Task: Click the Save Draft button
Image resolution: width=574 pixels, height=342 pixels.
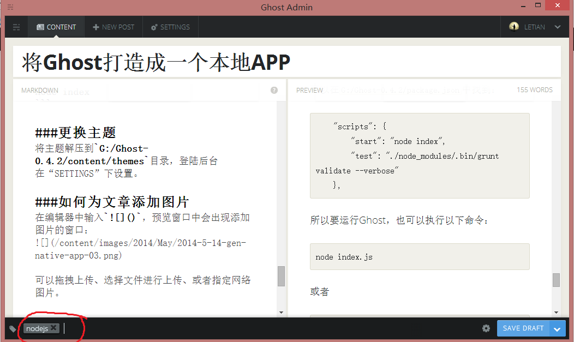Action: pyautogui.click(x=523, y=328)
